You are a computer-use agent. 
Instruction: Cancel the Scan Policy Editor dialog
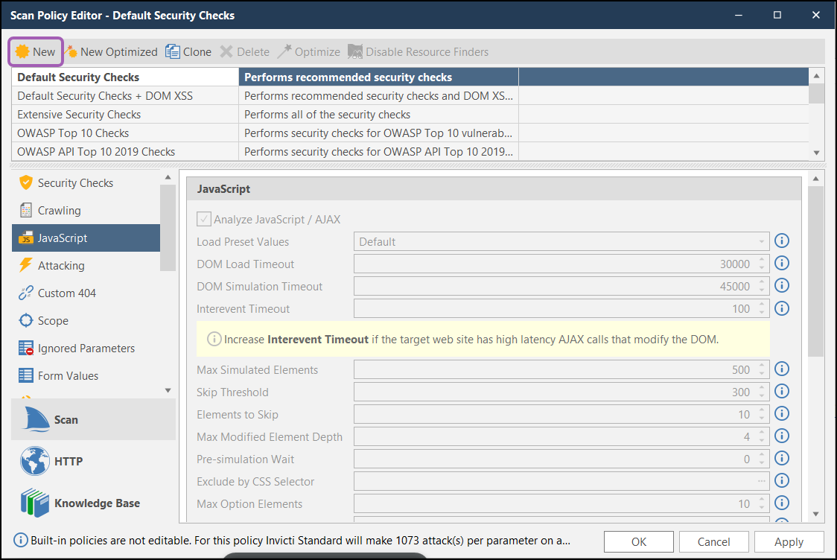[713, 541]
